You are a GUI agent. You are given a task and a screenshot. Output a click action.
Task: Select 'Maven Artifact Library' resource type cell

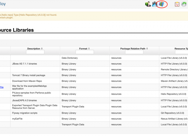(x=174, y=81)
